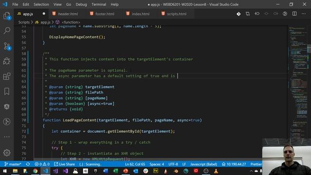Open the Angular shield icon view

[x=7, y=106]
